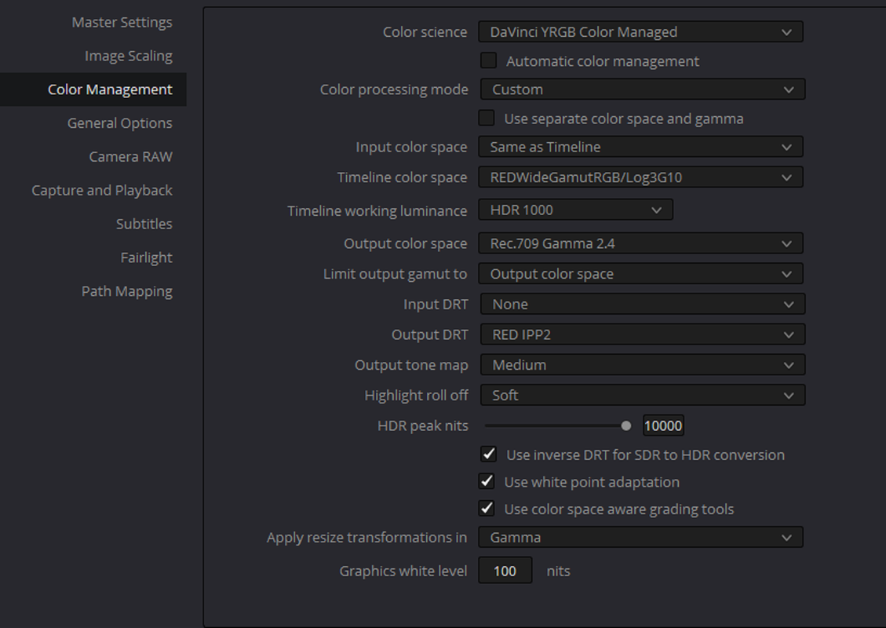Select Color Management in sidebar

point(93,89)
